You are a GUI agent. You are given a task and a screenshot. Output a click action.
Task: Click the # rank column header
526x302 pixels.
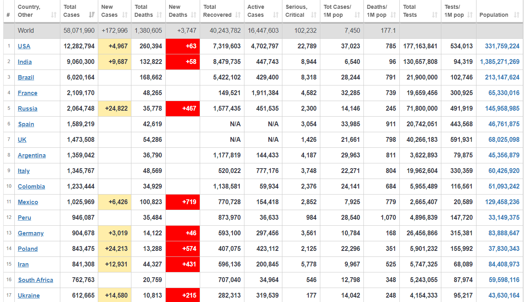point(8,11)
